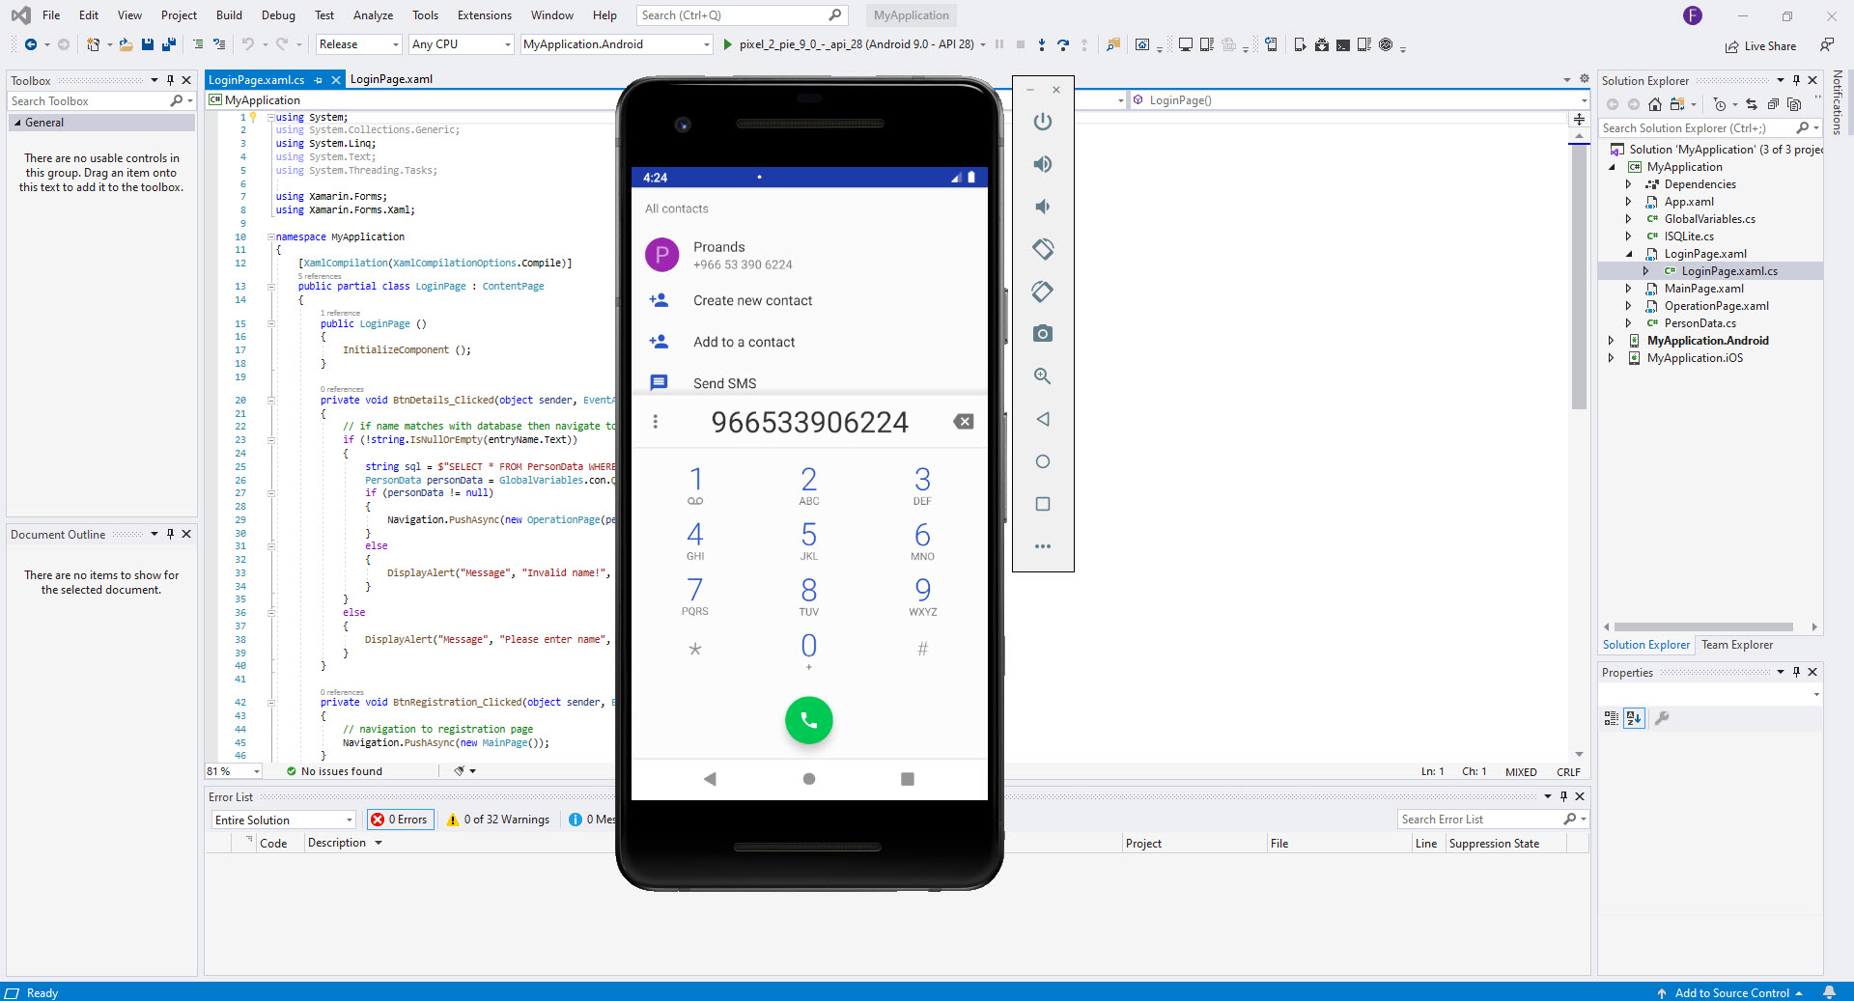1854x1001 pixels.
Task: Click Search Solution Explorer field
Action: coord(1698,127)
